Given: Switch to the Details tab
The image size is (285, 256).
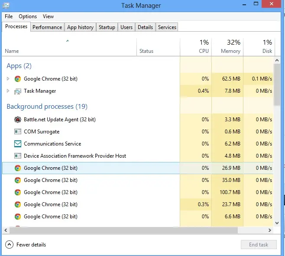Looking at the screenshot, I should [145, 27].
